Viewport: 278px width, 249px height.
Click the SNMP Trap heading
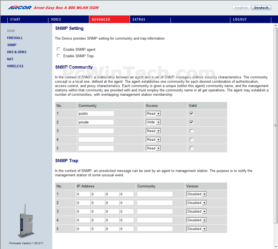pos(67,161)
